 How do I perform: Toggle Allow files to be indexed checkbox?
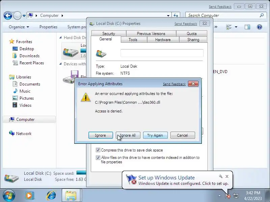(x=98, y=158)
